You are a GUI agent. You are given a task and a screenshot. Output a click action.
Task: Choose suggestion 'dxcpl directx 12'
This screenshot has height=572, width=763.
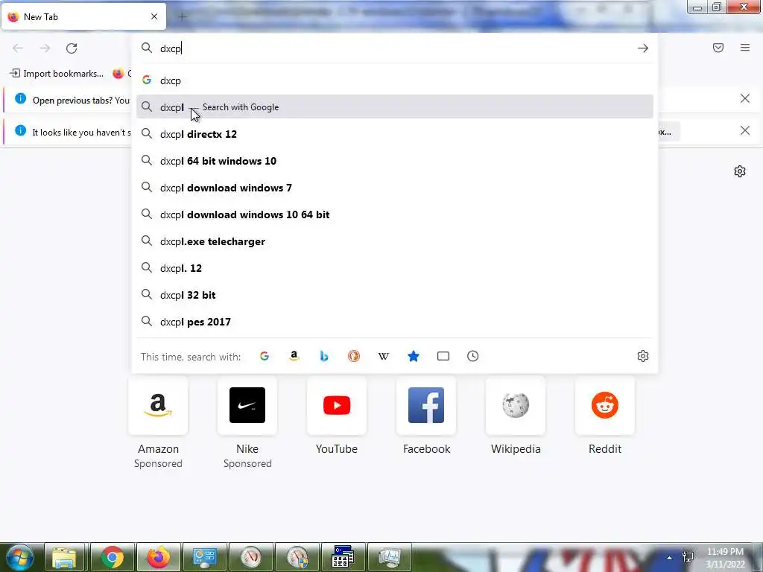click(395, 134)
